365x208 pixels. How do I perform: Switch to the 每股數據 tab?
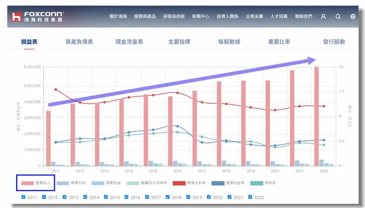[x=229, y=42]
